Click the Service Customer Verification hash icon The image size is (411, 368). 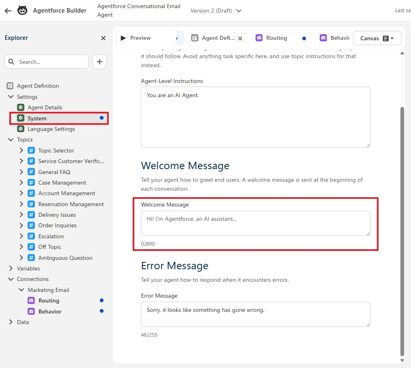click(31, 161)
